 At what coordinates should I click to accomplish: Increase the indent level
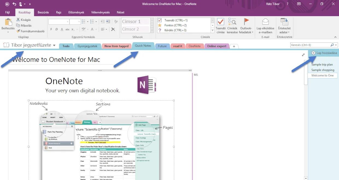click(x=108, y=22)
